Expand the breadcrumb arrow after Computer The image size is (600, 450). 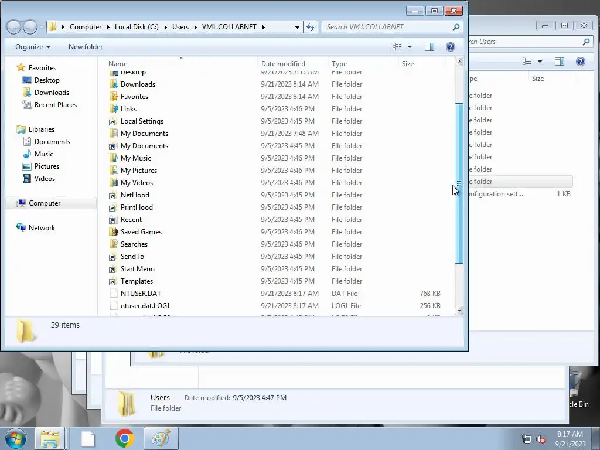coord(108,27)
